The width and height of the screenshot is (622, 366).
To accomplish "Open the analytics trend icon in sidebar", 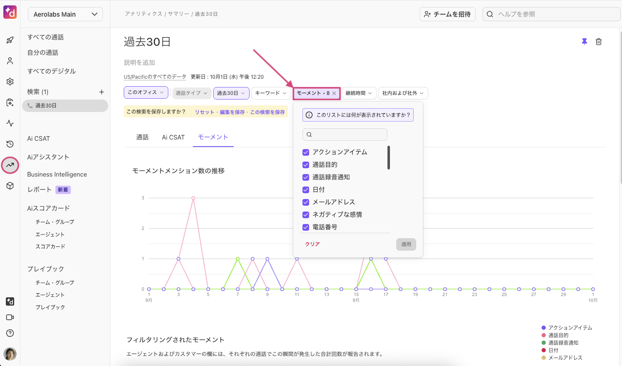I will (x=10, y=165).
